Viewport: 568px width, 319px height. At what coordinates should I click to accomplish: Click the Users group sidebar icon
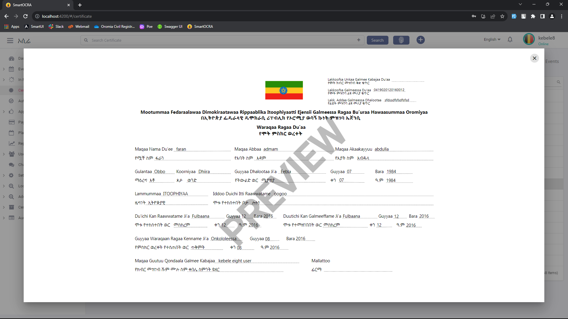pyautogui.click(x=11, y=154)
